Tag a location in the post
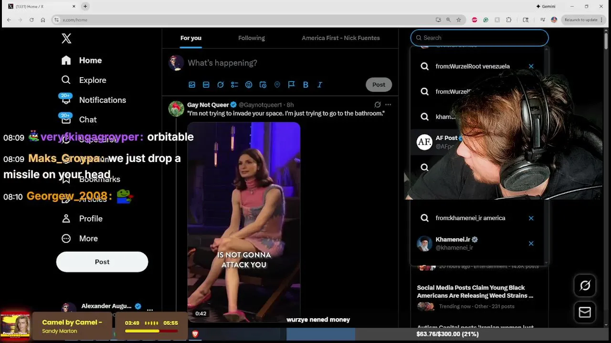611x343 pixels. pos(277,85)
